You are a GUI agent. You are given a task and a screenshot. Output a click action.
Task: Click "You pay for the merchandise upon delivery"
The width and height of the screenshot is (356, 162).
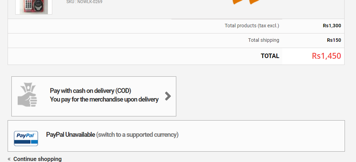click(x=104, y=99)
